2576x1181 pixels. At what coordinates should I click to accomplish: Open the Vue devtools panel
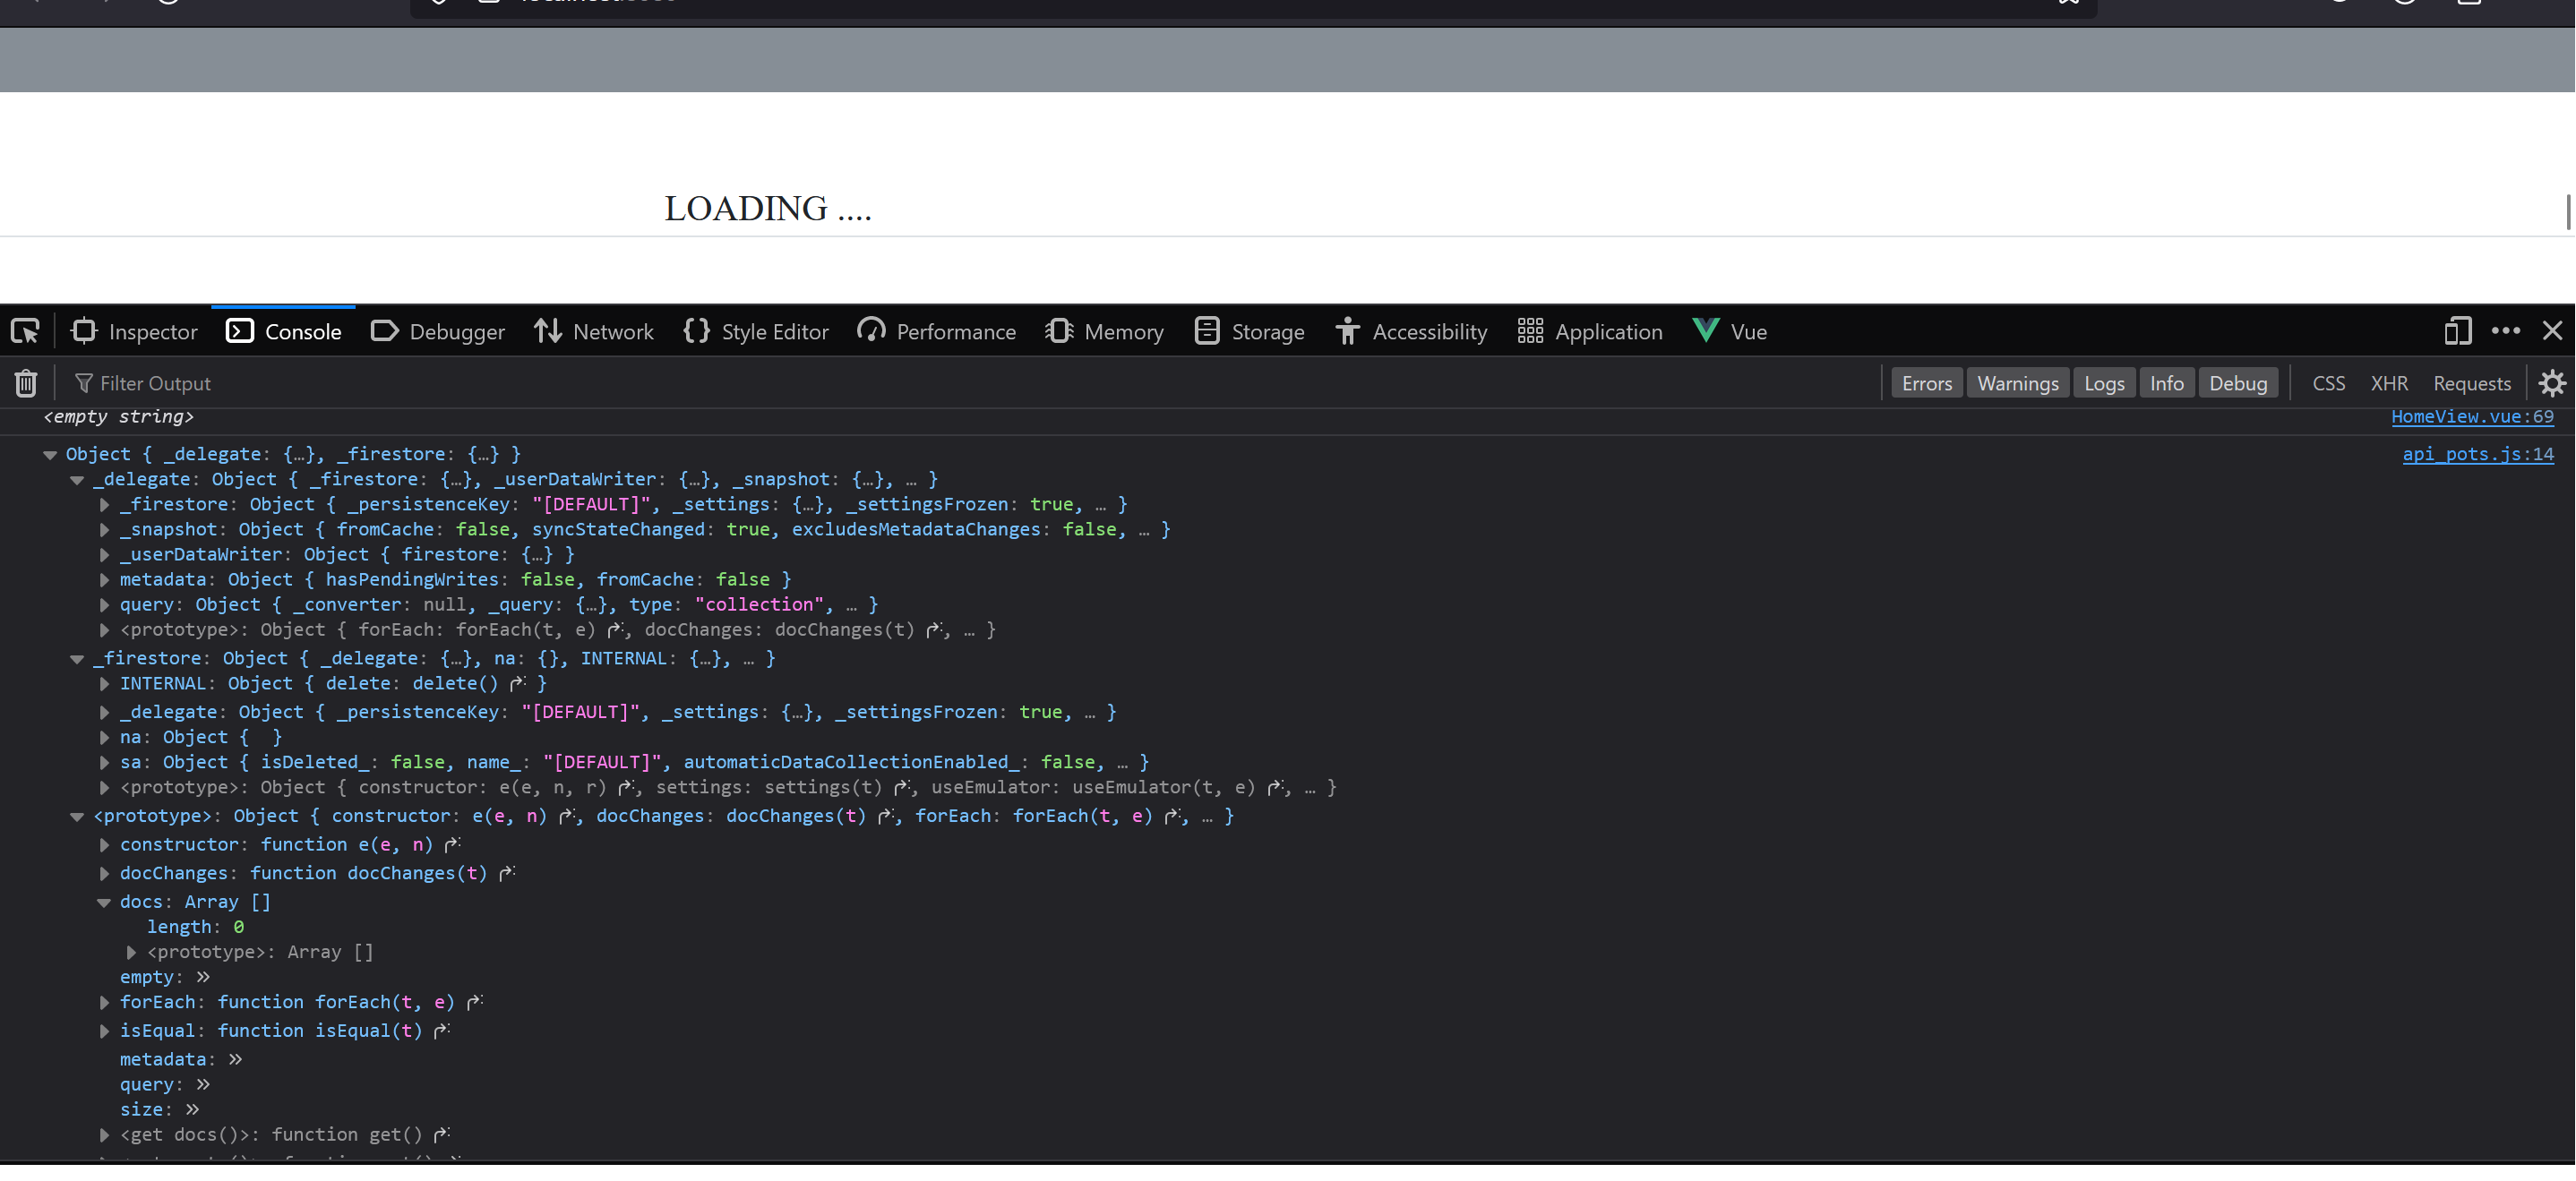point(1729,331)
